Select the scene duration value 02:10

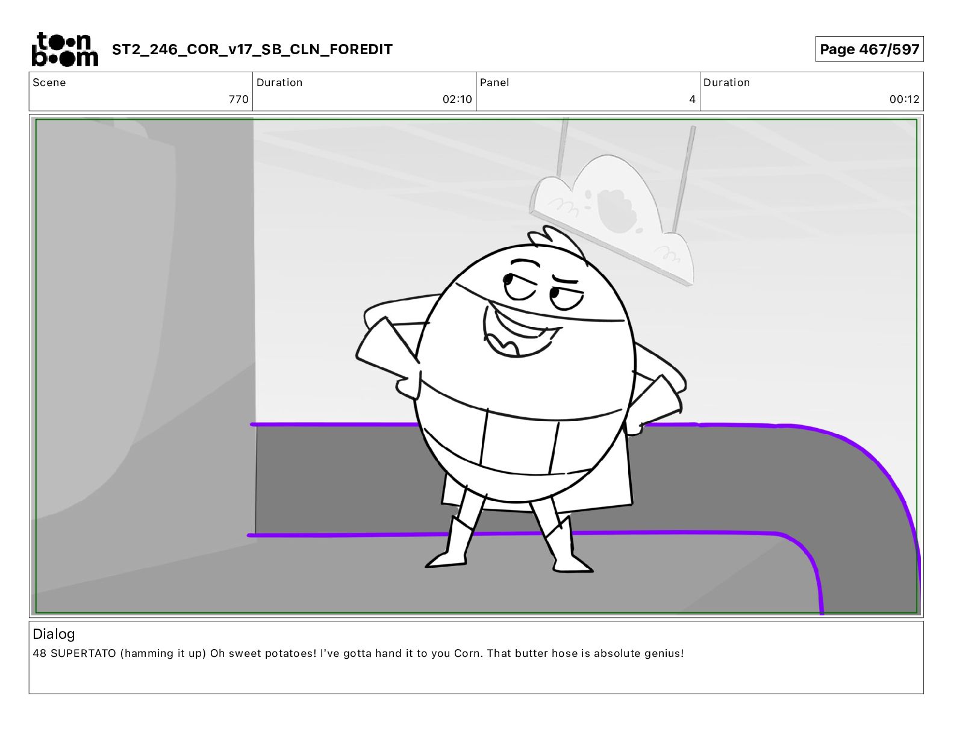(x=457, y=99)
